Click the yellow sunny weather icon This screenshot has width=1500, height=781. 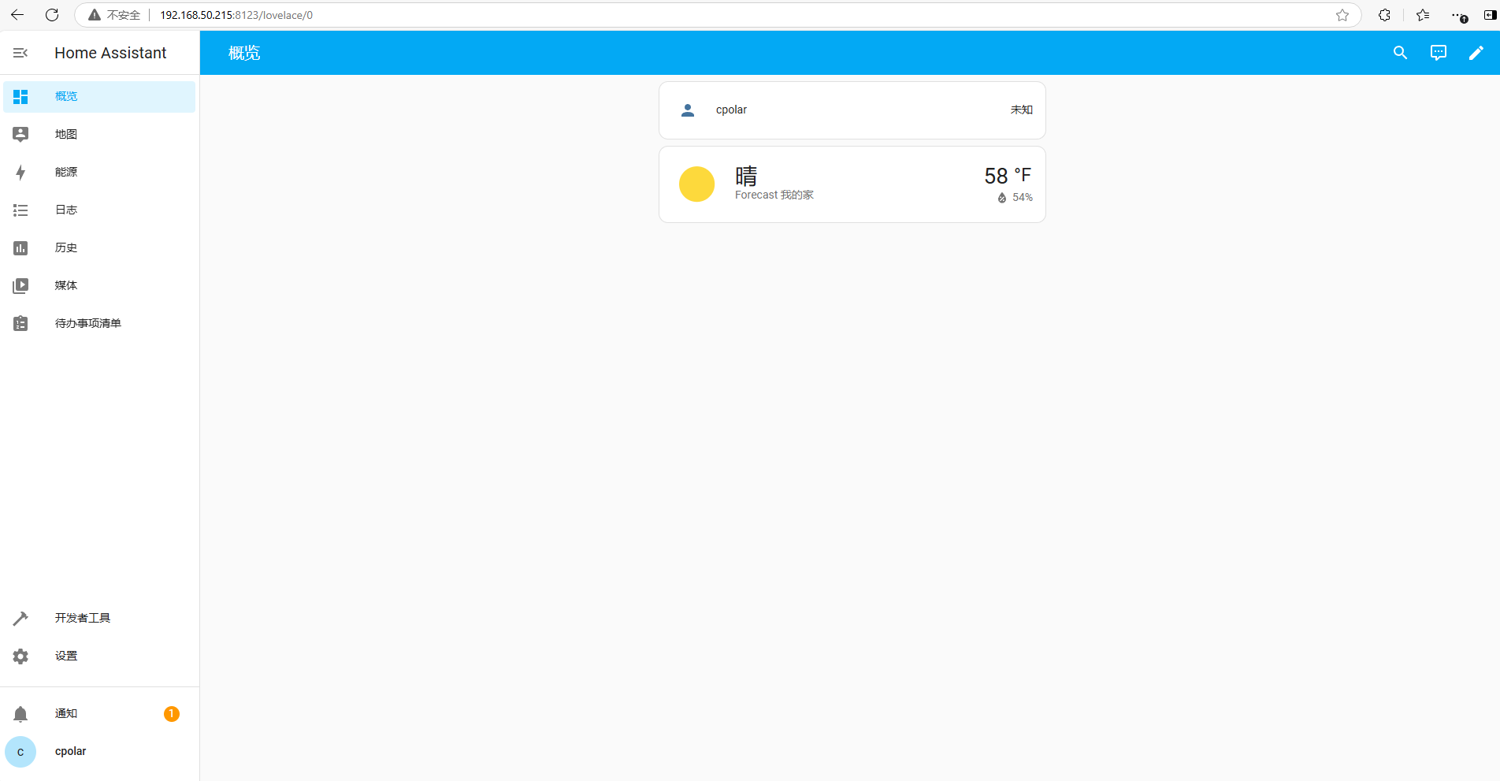(696, 184)
